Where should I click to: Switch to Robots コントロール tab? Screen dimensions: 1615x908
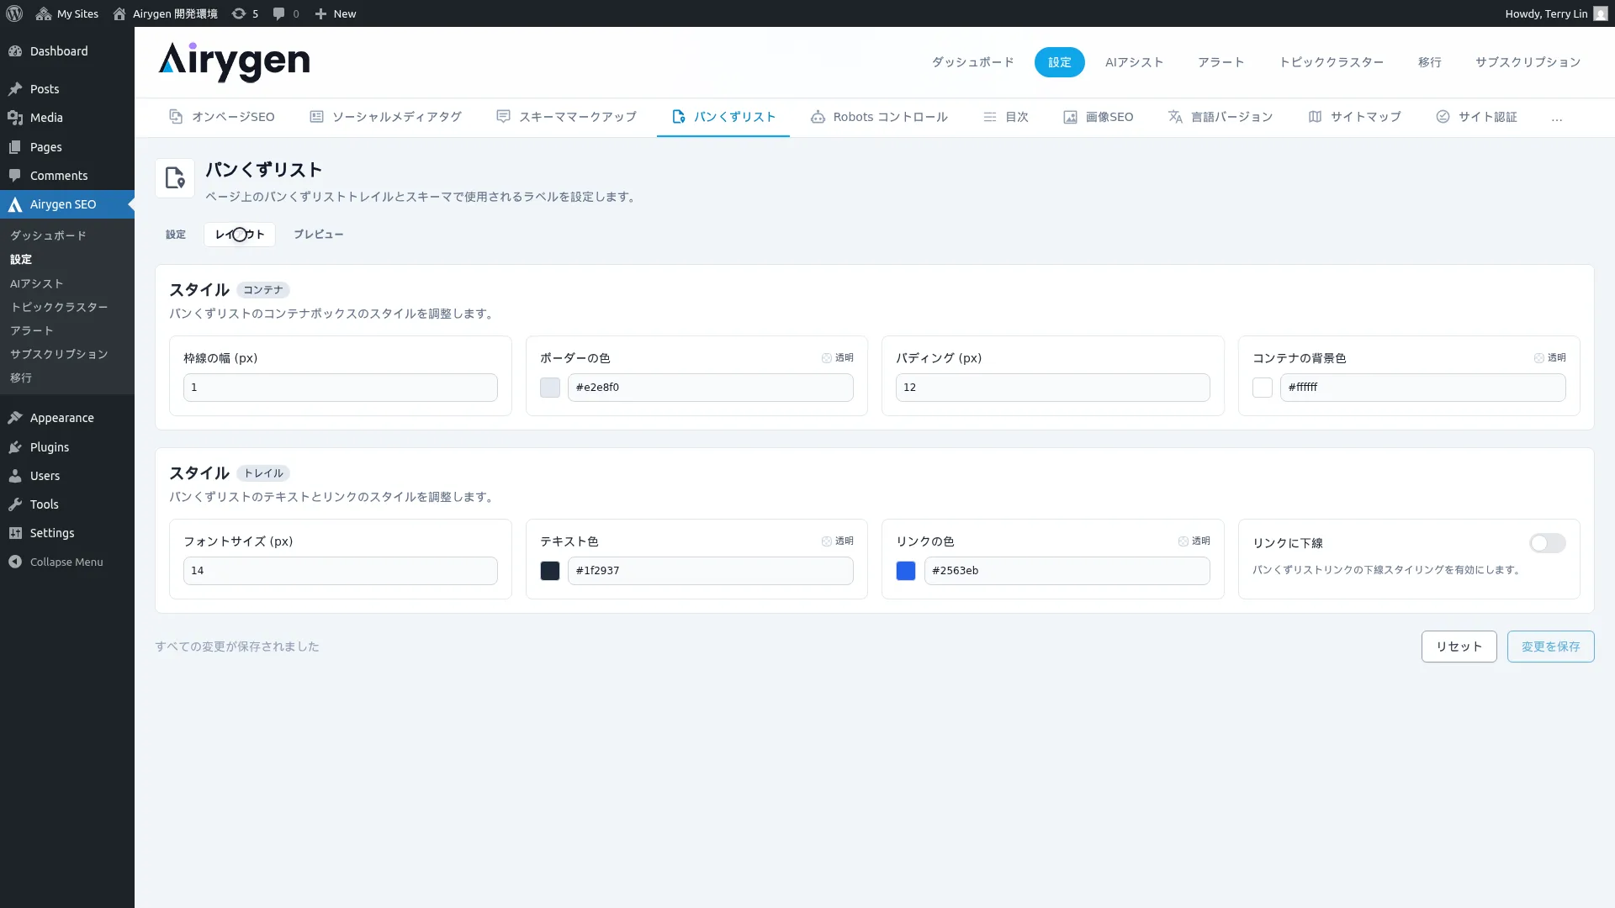pyautogui.click(x=879, y=117)
